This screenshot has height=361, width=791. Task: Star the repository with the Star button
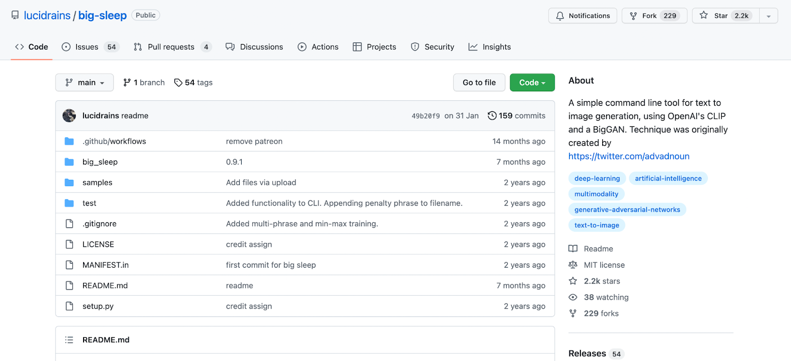[x=726, y=16]
